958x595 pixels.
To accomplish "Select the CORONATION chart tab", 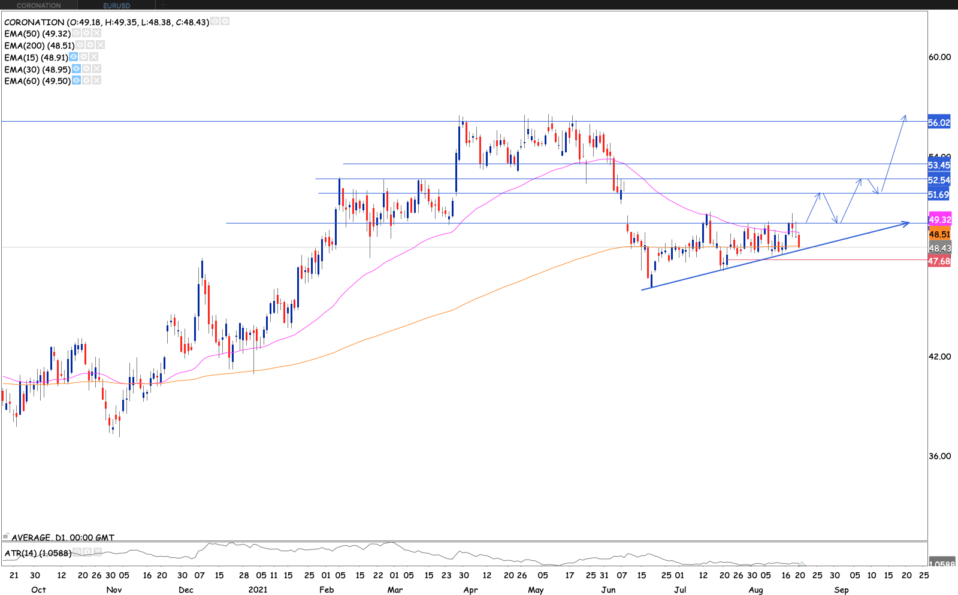I will [x=38, y=5].
